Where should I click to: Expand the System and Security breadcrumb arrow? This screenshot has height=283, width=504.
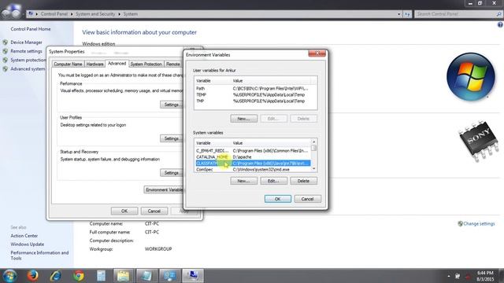(119, 14)
